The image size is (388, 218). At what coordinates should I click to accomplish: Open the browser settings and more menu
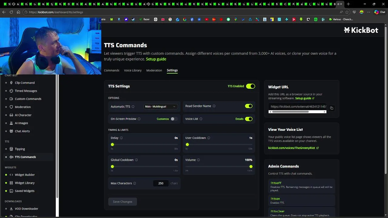[369, 12]
